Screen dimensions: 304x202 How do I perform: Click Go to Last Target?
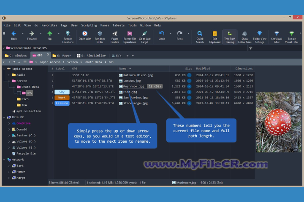[x=145, y=37]
